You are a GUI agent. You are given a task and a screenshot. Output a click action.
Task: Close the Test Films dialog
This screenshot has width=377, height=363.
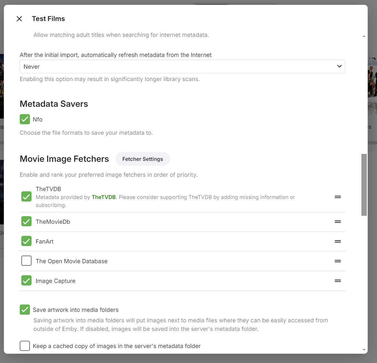19,19
